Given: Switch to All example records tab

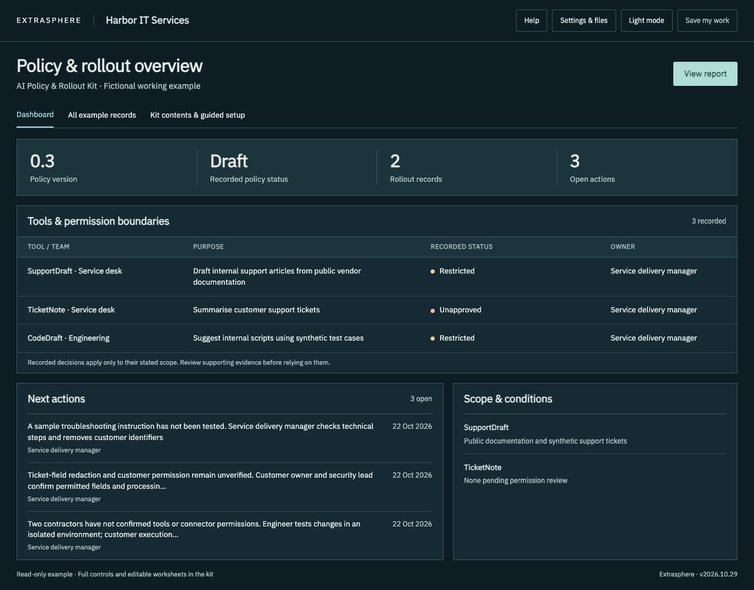Looking at the screenshot, I should point(102,115).
